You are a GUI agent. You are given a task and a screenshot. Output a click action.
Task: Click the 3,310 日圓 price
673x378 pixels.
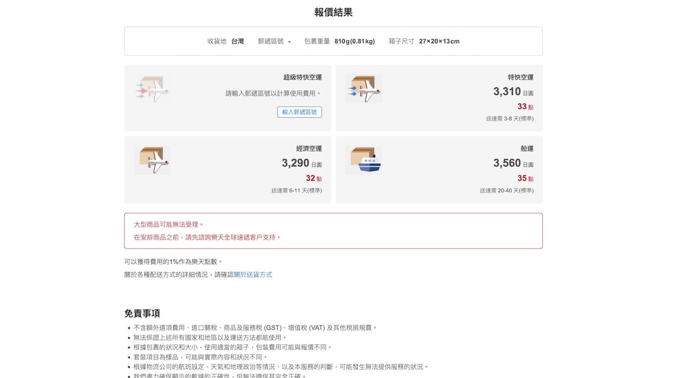(x=513, y=92)
